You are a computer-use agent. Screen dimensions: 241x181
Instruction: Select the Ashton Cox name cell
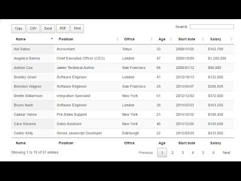33,68
